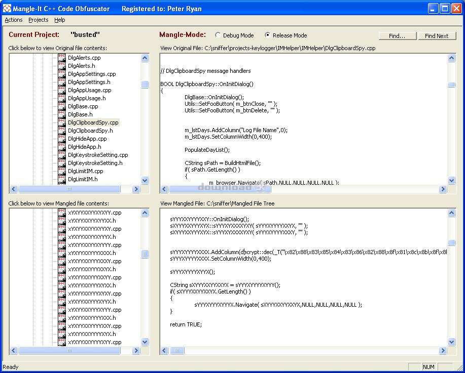465x373 pixels.
Task: Click the file icon next to DlgAppSettings.h
Action: coord(62,82)
